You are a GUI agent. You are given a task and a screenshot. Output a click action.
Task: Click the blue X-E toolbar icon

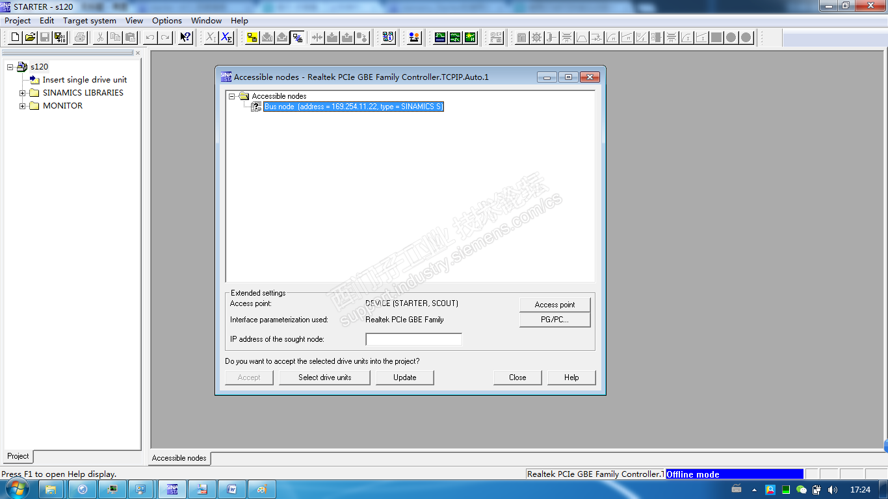(x=226, y=38)
